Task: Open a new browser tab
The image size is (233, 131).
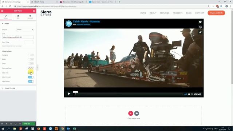Action: coord(120,2)
